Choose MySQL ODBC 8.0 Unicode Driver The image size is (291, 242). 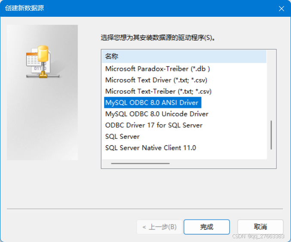(156, 114)
